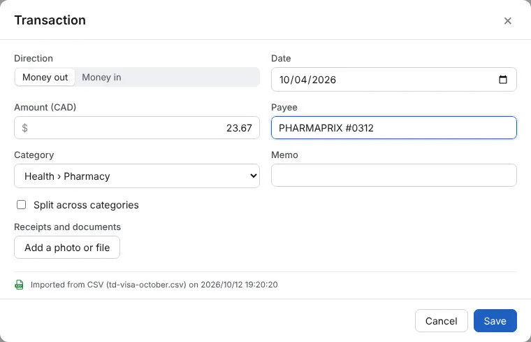This screenshot has width=531, height=342.
Task: Click the Split across categories label
Action: click(x=86, y=205)
